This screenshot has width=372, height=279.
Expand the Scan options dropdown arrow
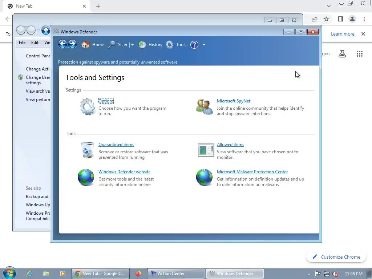[x=132, y=45]
